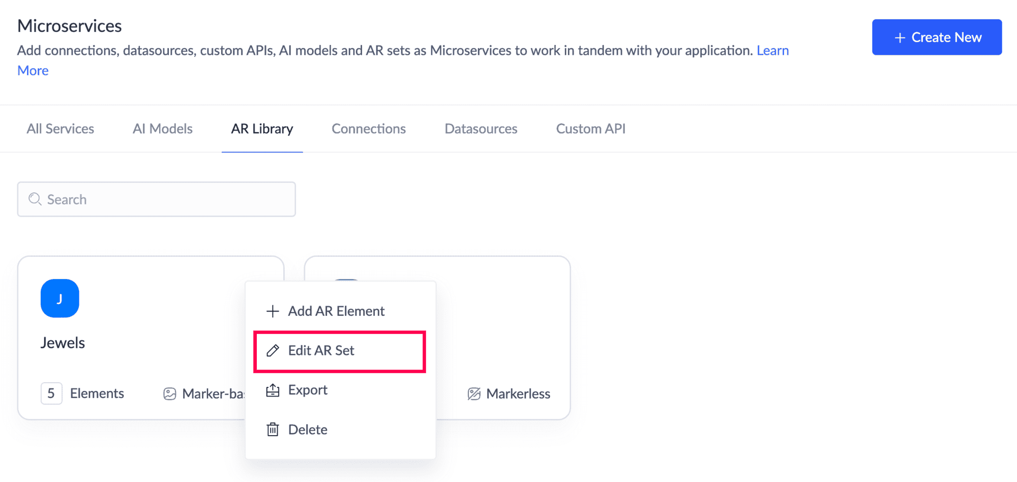Viewport: 1017px width, 482px height.
Task: Click the plus icon beside Add AR Element
Action: (x=273, y=311)
